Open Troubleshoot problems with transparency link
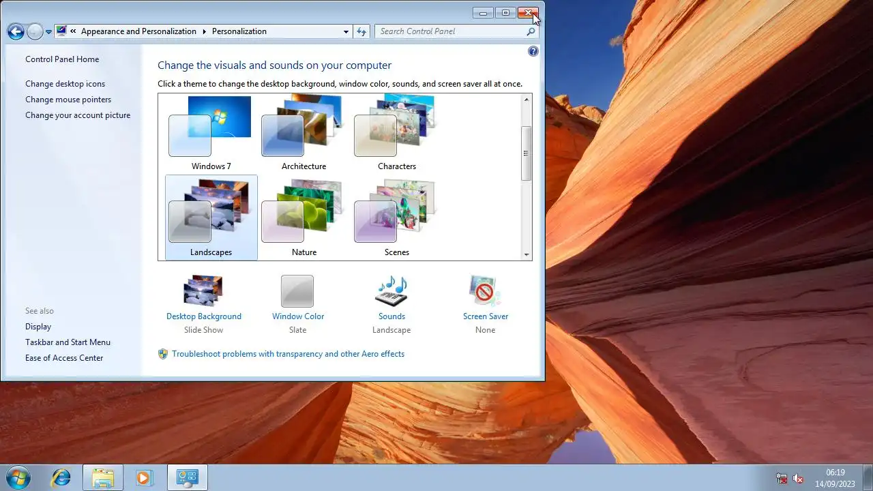873x491 pixels. (288, 354)
